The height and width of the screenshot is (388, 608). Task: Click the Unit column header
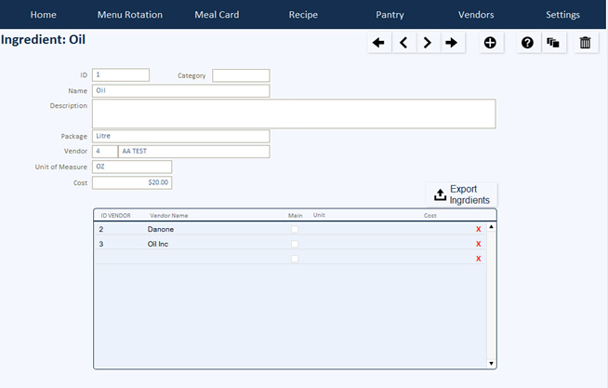319,215
